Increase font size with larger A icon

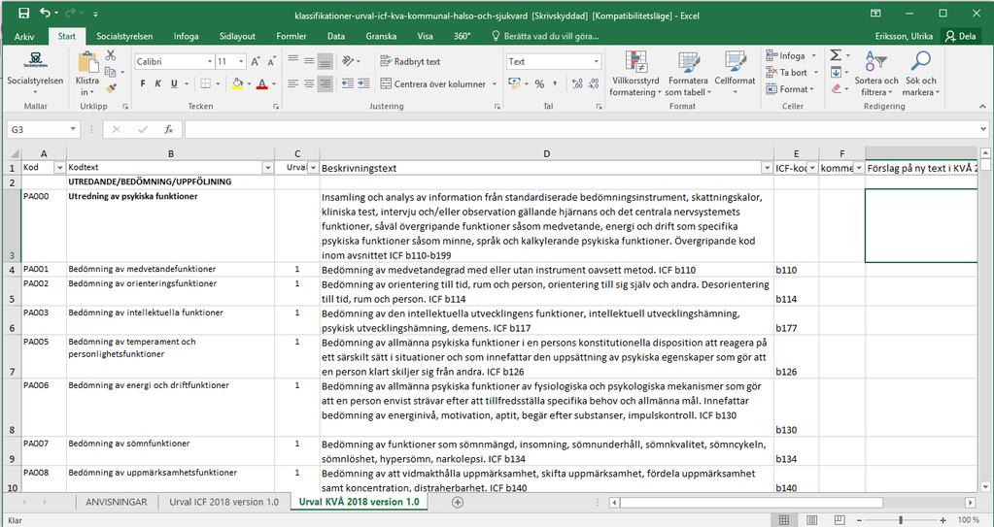coord(255,61)
